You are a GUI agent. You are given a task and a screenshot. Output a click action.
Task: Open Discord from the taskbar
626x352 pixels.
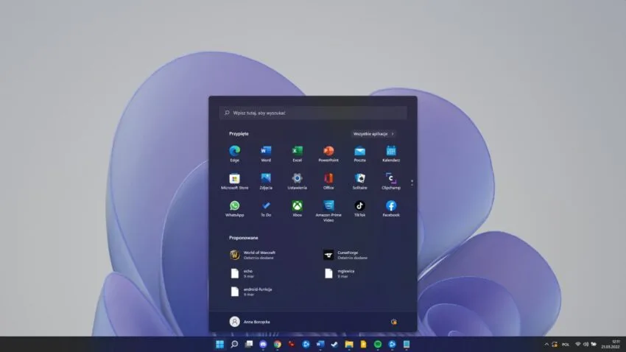point(263,344)
